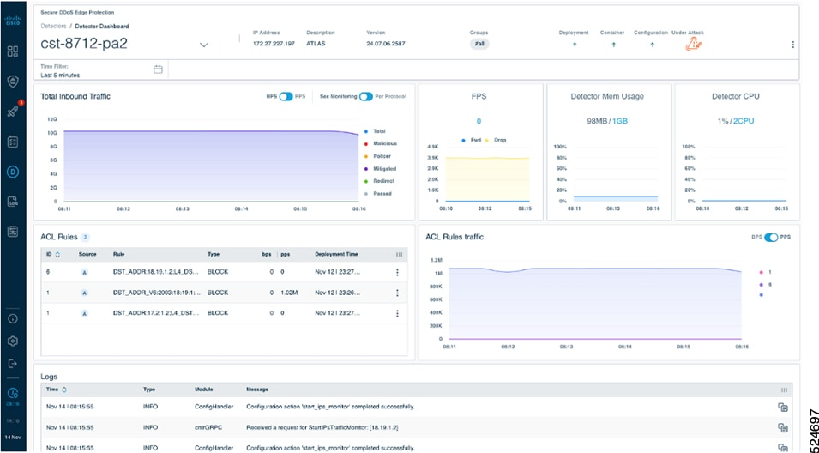Click IP address 172.27.227.197
Viewport: 819px width, 453px height.
click(x=274, y=44)
